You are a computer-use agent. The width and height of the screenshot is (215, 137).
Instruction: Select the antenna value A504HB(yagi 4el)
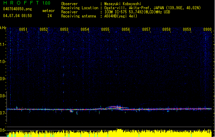point(121,16)
